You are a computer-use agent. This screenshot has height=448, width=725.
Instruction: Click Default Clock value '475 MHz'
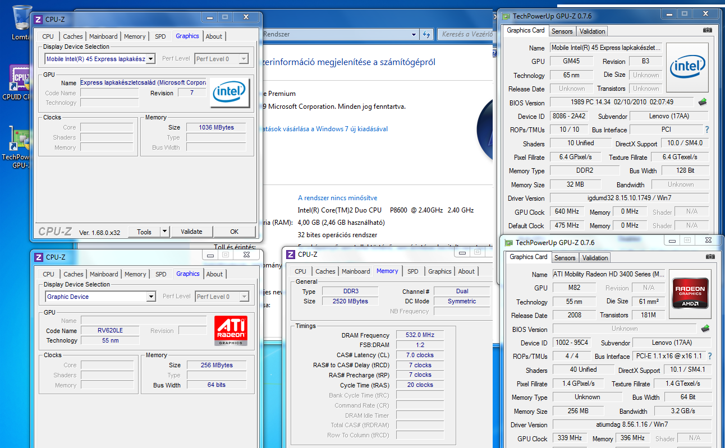(x=567, y=225)
